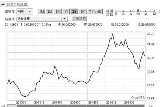
Task: Click the cnYES copyright label
Action: 138,98
